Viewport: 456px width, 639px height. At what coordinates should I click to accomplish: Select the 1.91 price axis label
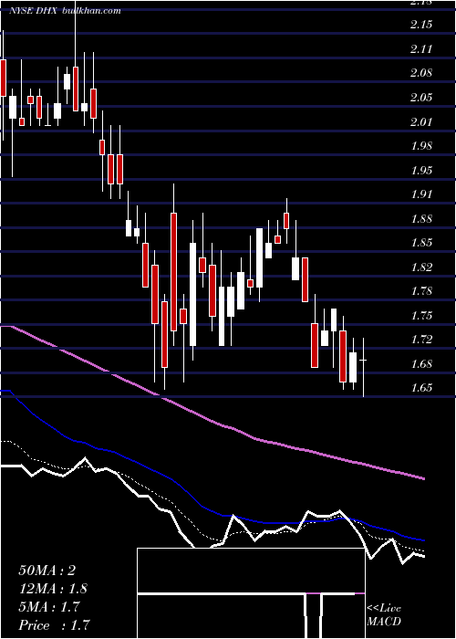[421, 194]
